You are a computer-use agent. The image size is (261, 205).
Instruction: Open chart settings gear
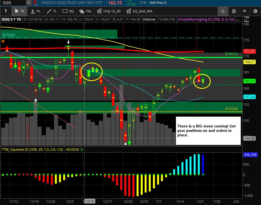[x=255, y=11]
